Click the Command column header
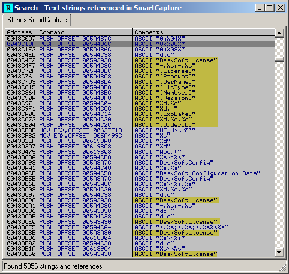Image resolution: width=289 pixels, height=274 pixels. (85, 32)
